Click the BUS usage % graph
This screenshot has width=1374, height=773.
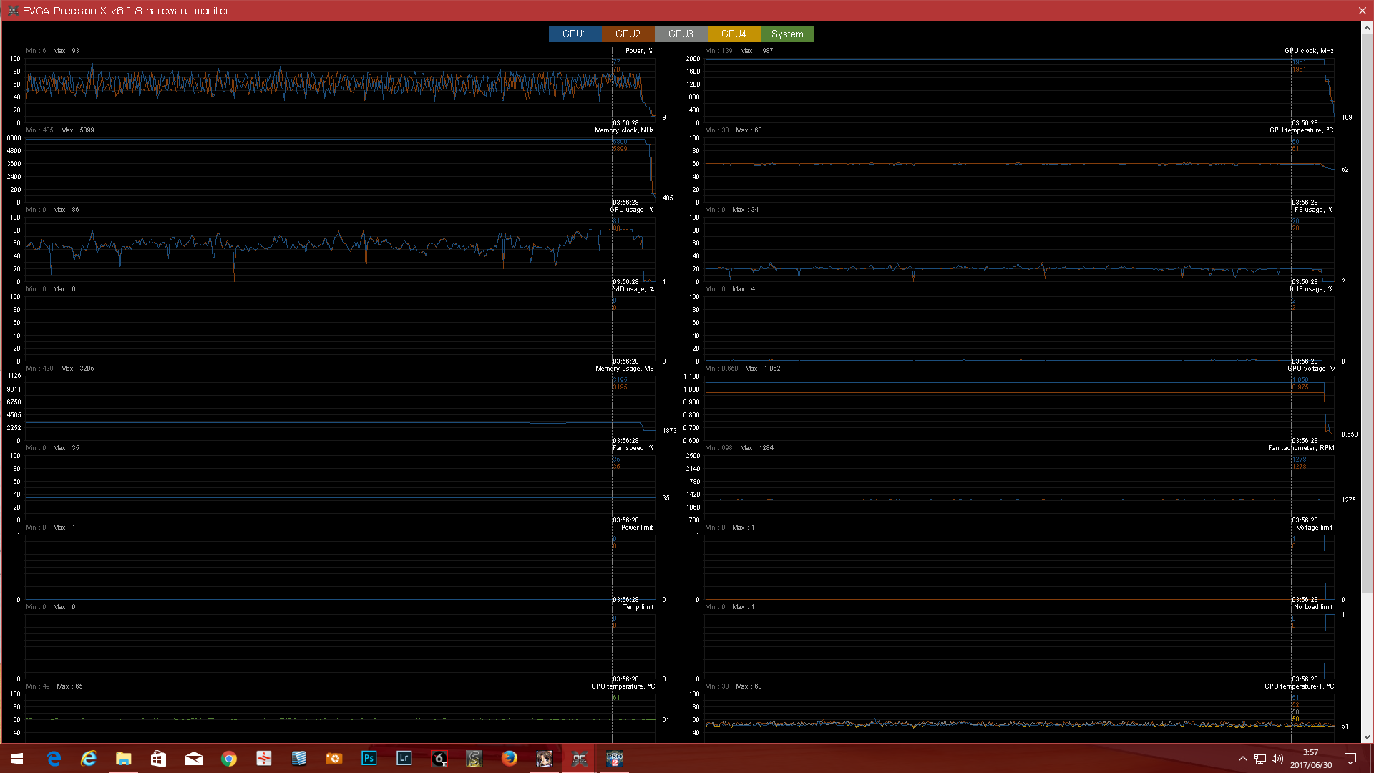1019,329
